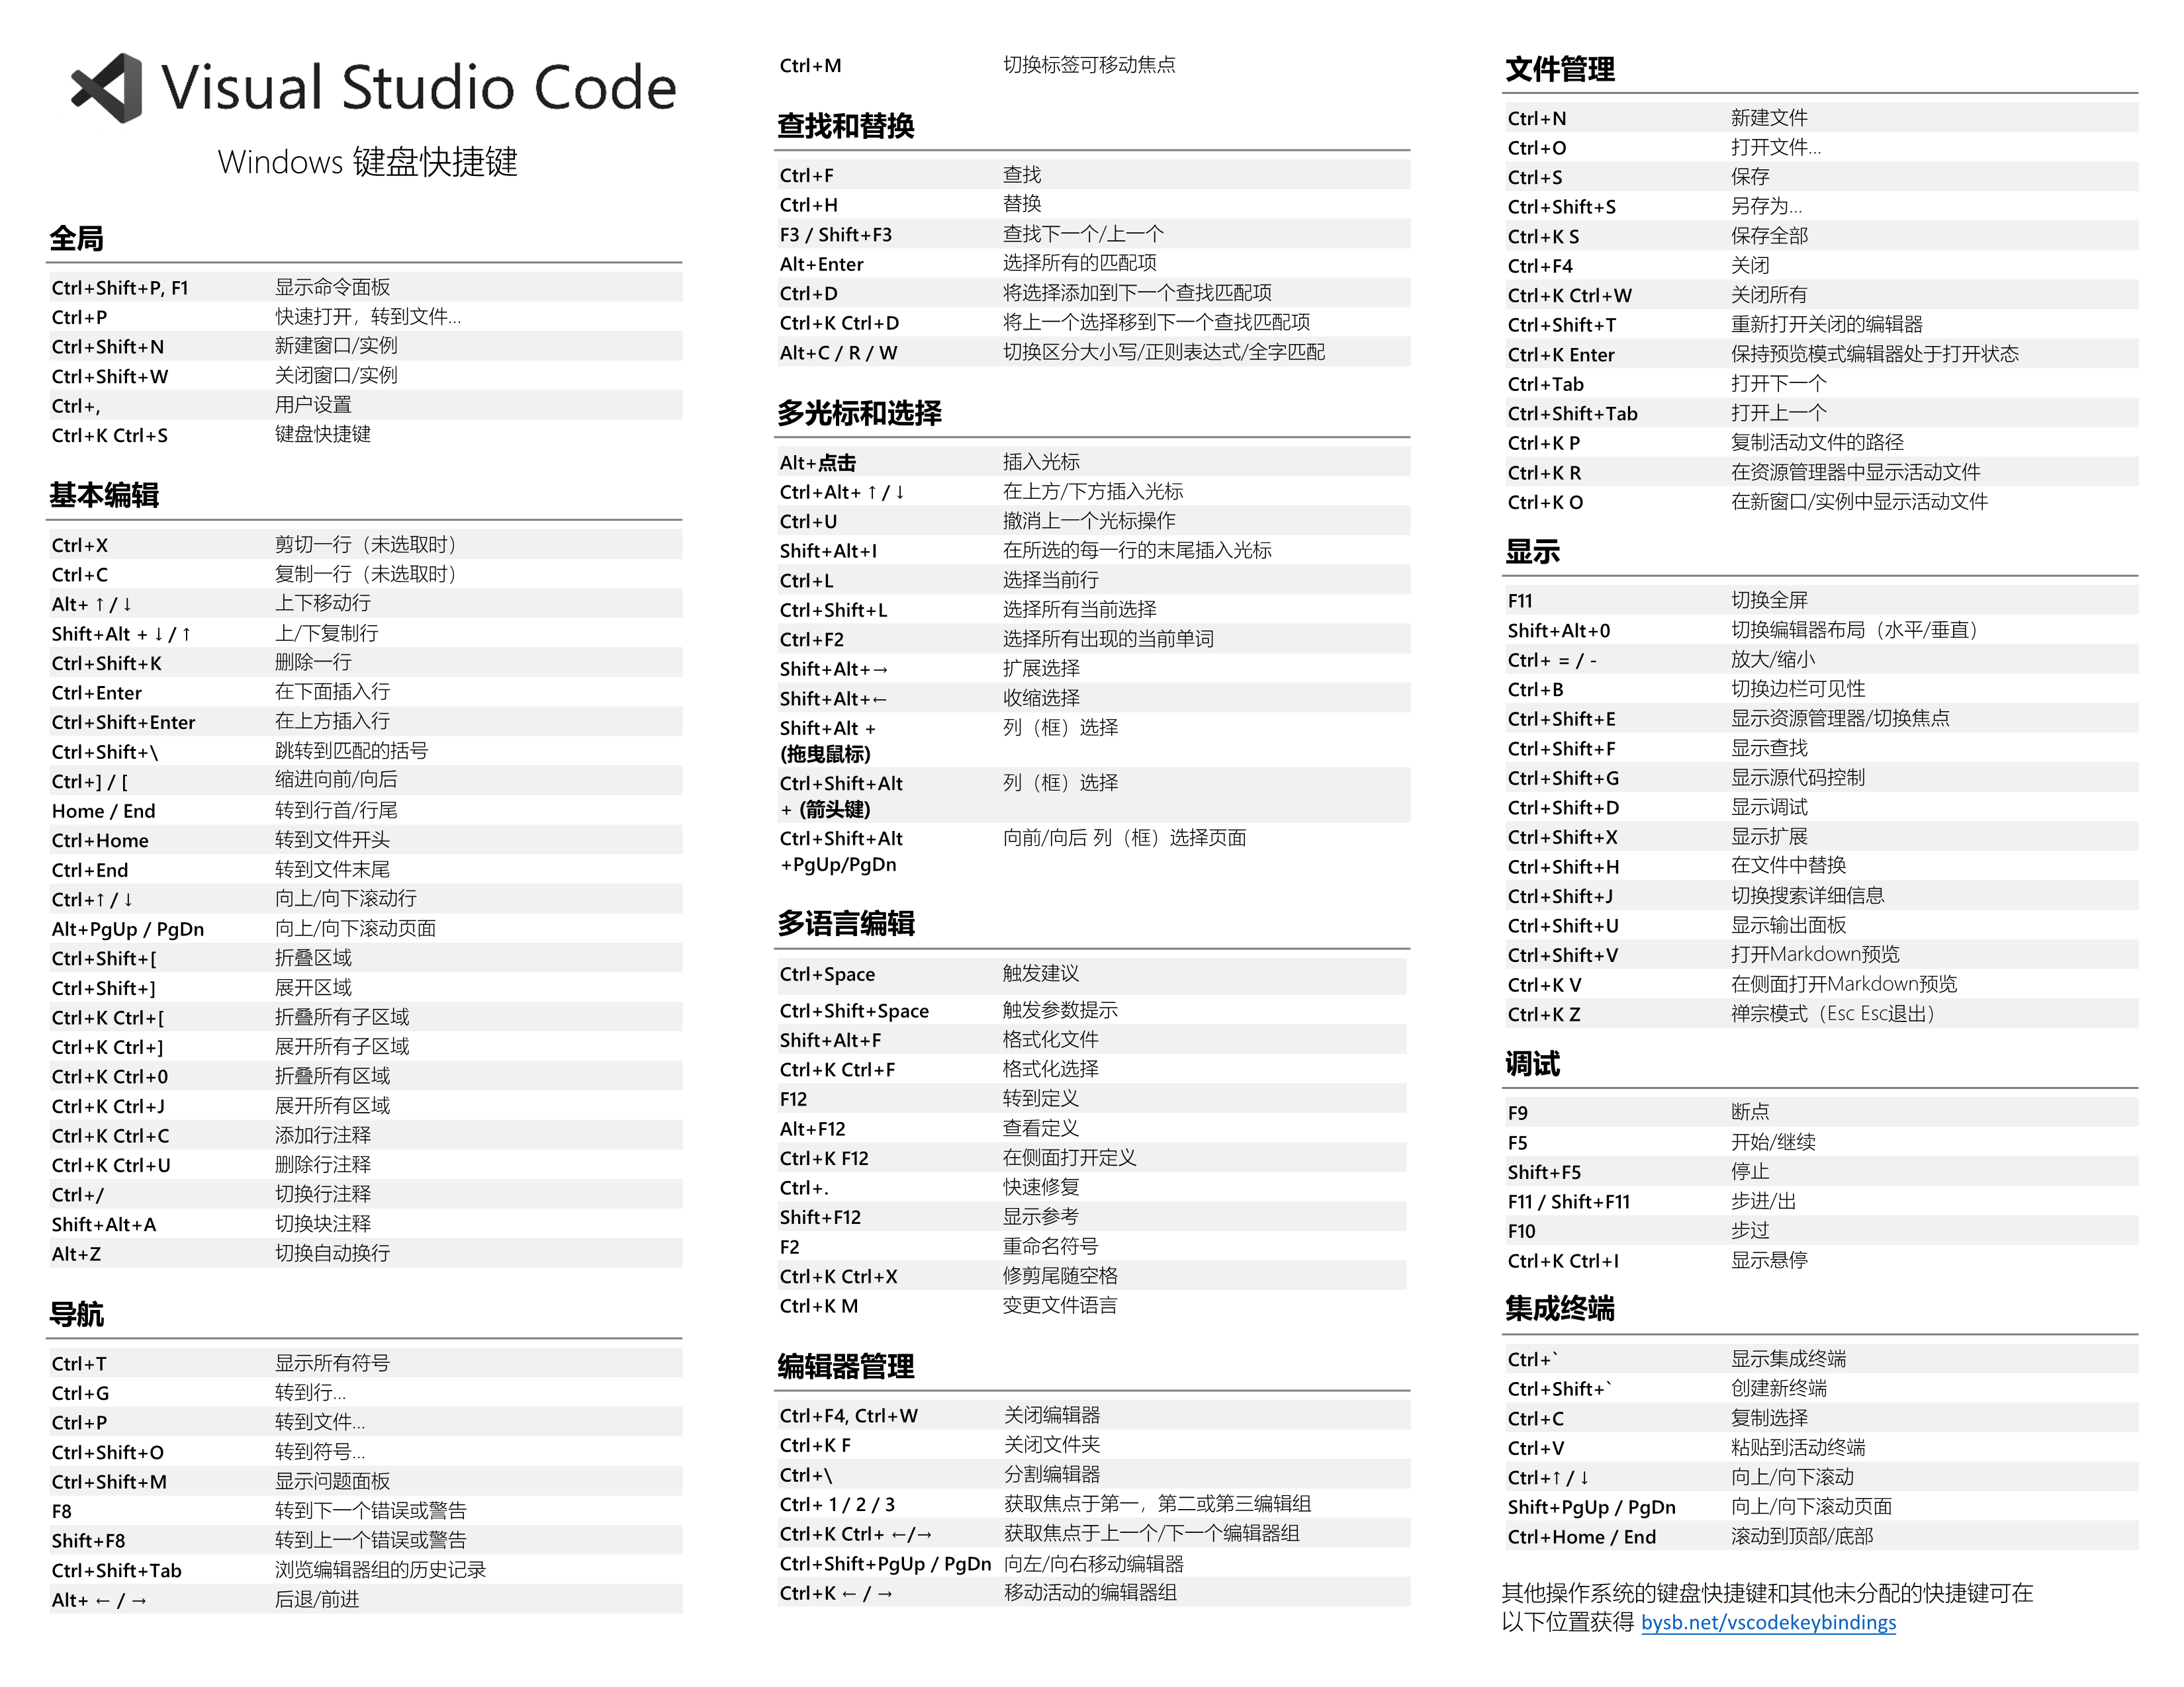Click the 显示 section heading

pyautogui.click(x=1532, y=552)
